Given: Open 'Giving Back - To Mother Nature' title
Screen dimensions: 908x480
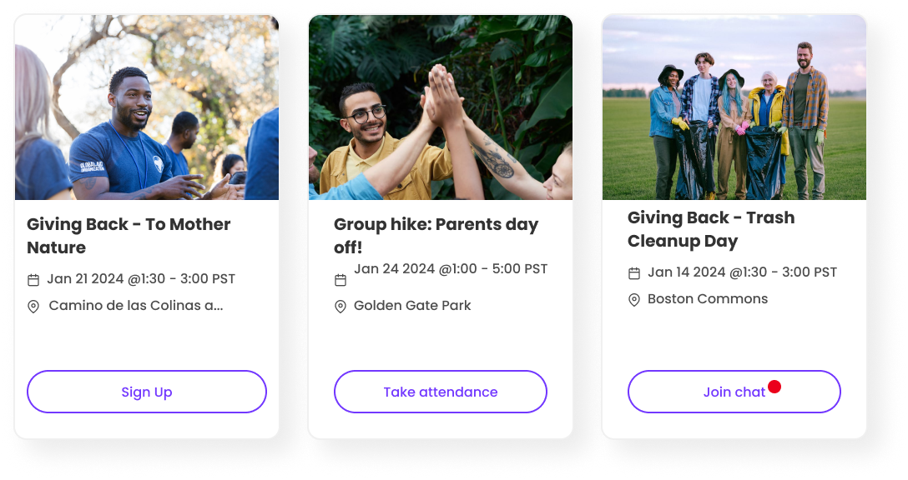Looking at the screenshot, I should click(129, 235).
